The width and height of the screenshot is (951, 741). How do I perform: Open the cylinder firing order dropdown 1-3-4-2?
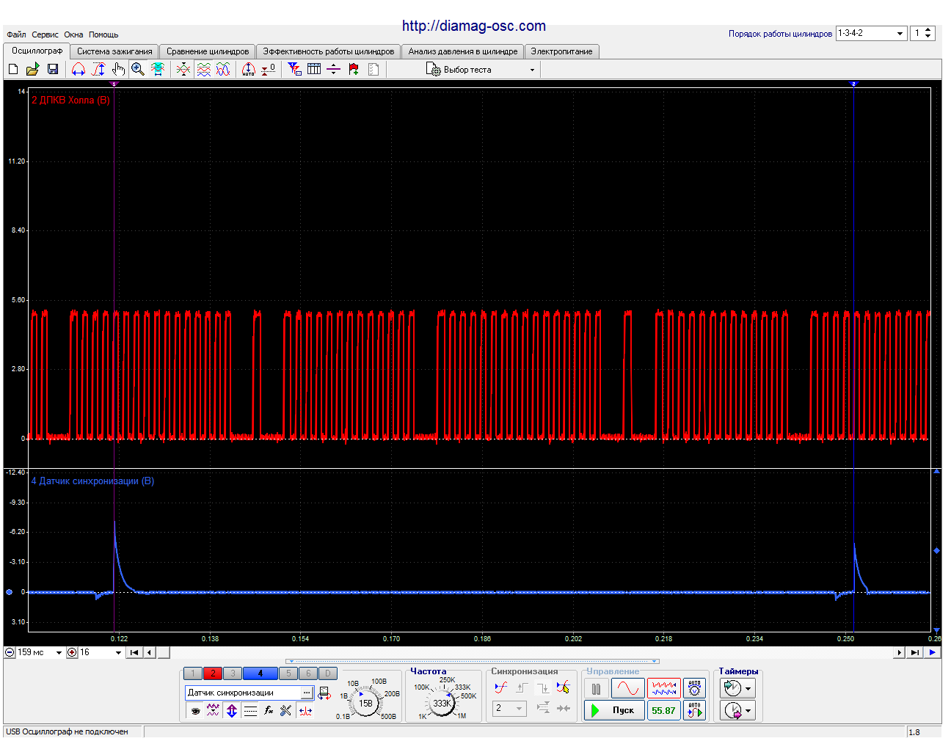pyautogui.click(x=871, y=33)
